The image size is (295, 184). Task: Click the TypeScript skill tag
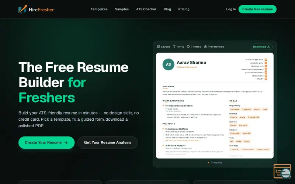coord(246,109)
